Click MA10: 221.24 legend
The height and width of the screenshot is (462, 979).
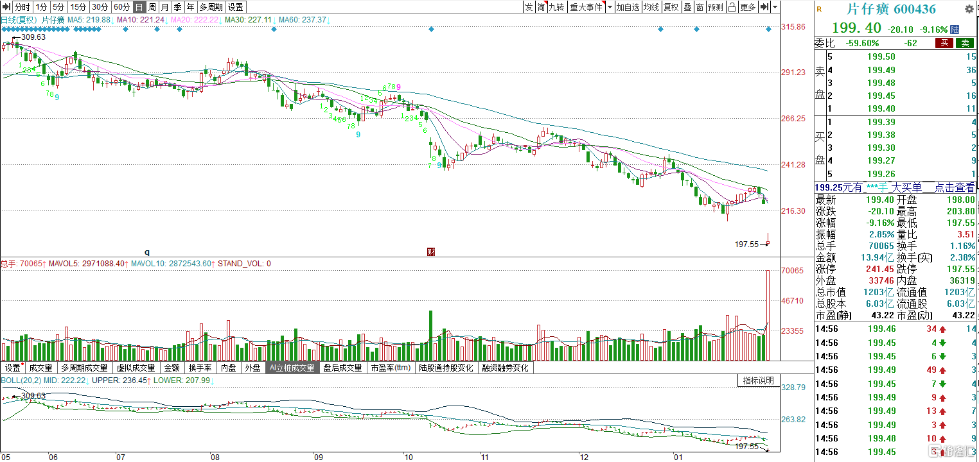click(141, 20)
